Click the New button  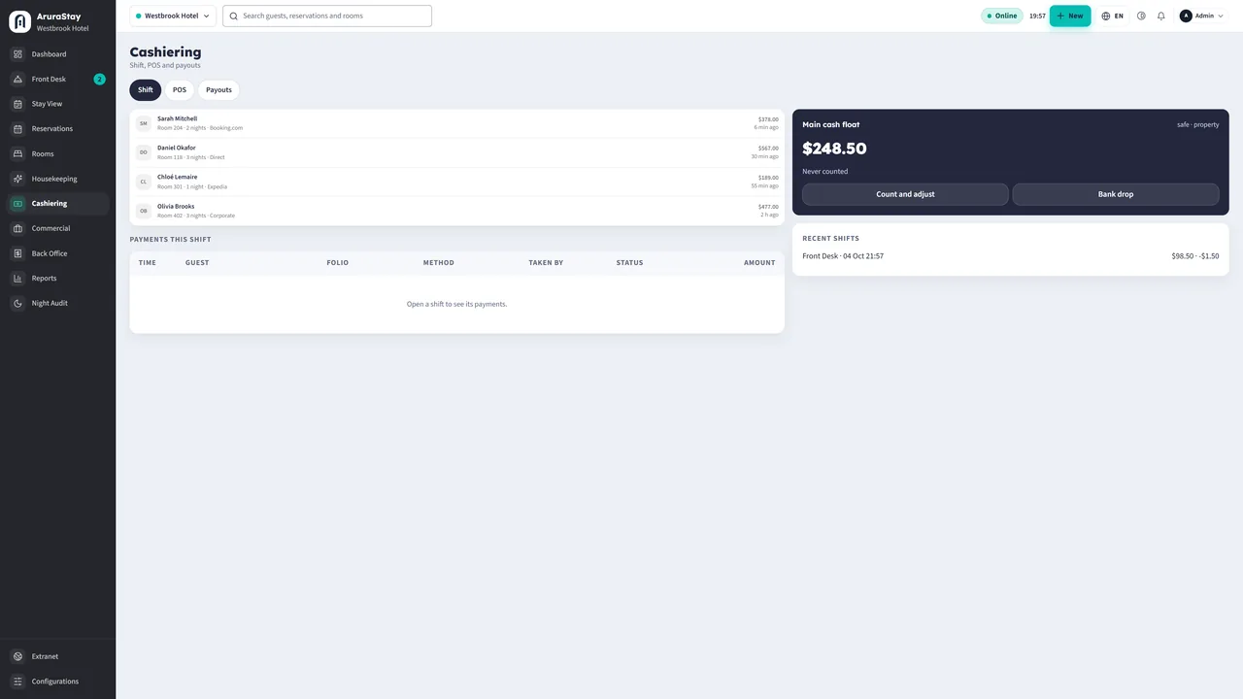click(x=1070, y=16)
